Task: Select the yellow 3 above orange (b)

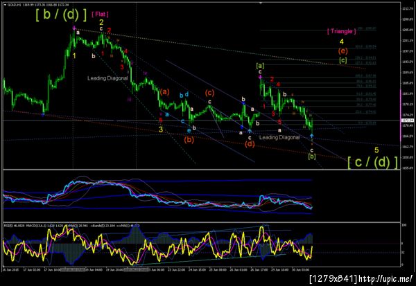Action: (161, 129)
